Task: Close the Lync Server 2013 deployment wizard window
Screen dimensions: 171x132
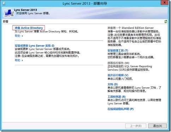Action: click(x=165, y=2)
